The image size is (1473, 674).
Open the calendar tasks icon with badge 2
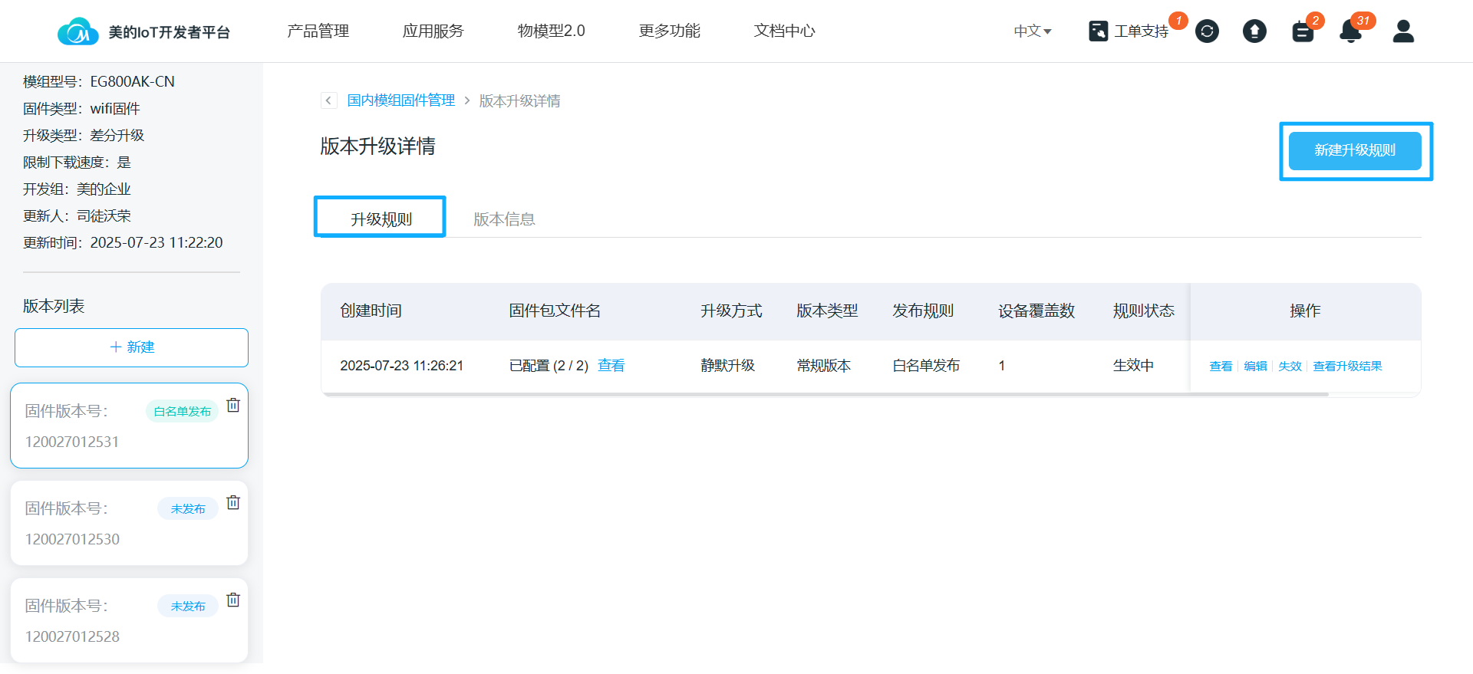[1303, 31]
